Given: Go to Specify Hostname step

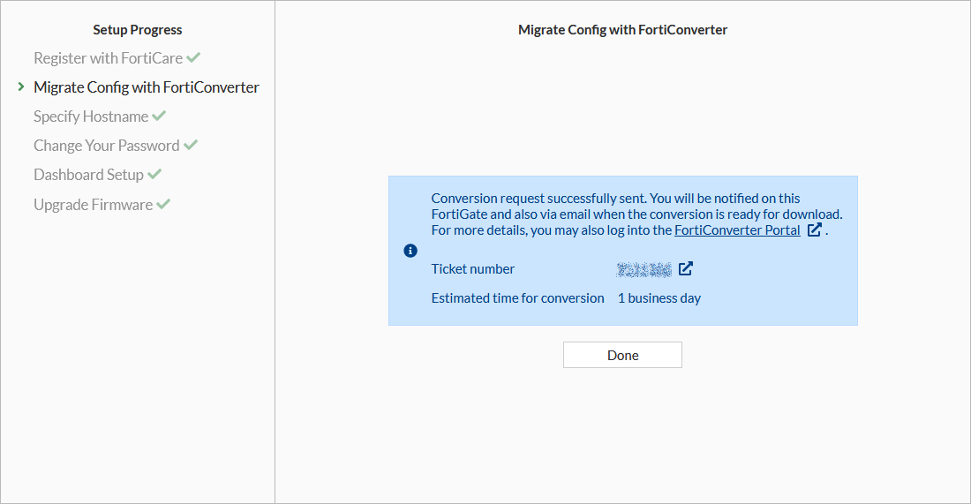Looking at the screenshot, I should [x=91, y=117].
